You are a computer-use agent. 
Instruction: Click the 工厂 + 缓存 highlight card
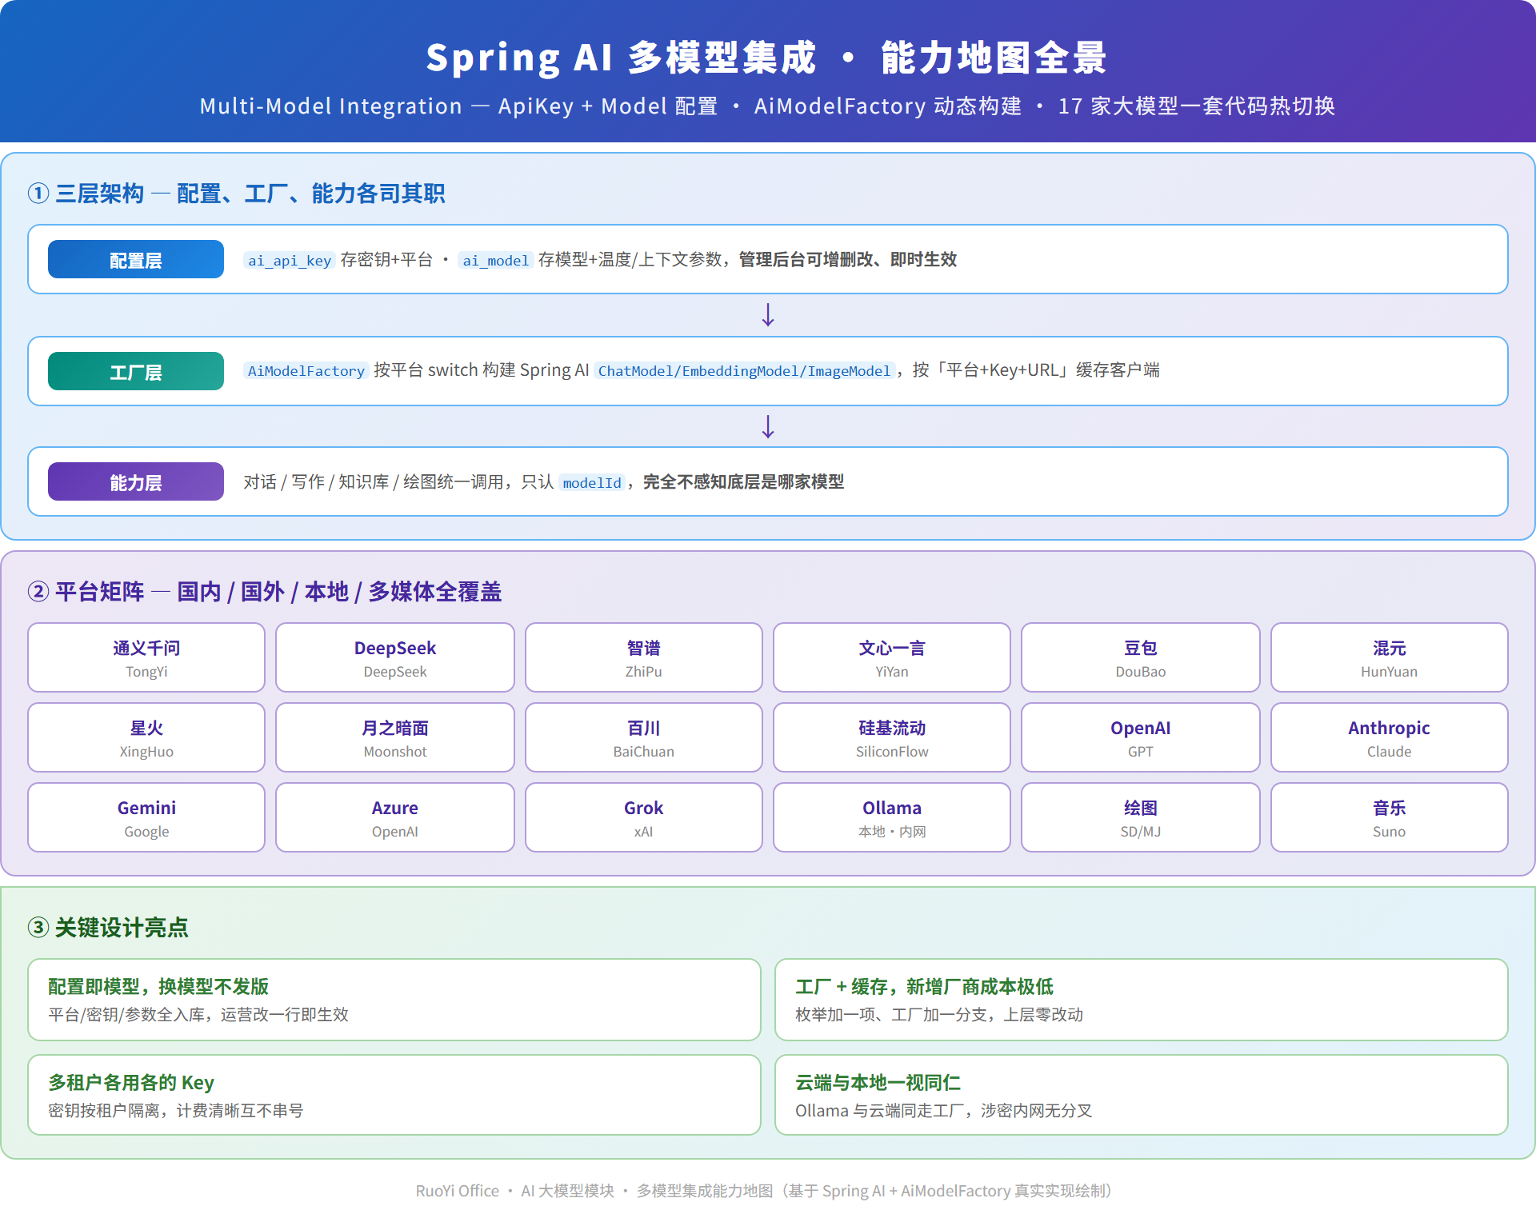(1142, 1000)
